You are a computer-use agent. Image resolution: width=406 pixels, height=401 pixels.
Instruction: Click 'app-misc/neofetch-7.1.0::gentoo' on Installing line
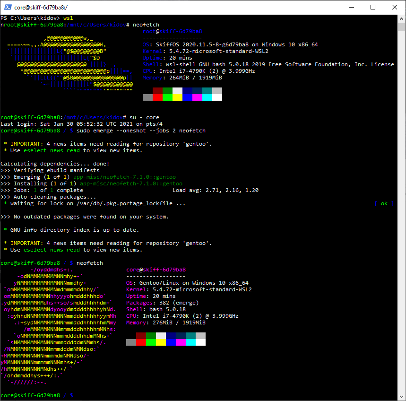click(131, 183)
